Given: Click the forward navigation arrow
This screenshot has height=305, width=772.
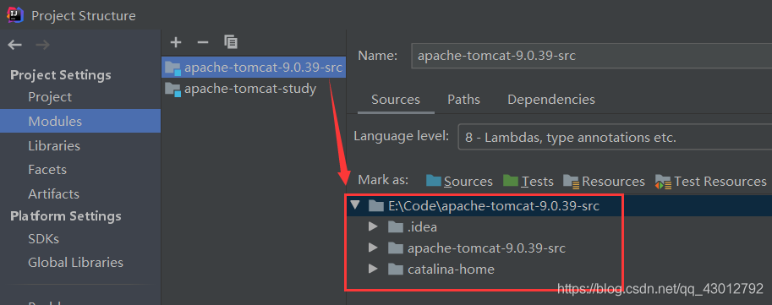Looking at the screenshot, I should pyautogui.click(x=43, y=46).
